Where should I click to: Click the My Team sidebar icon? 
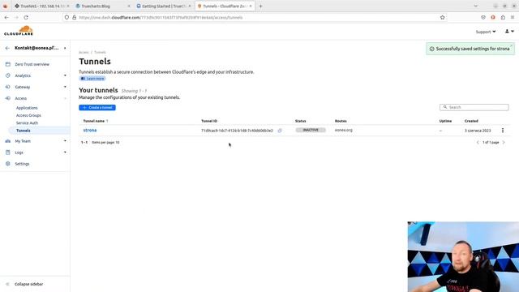[8, 141]
